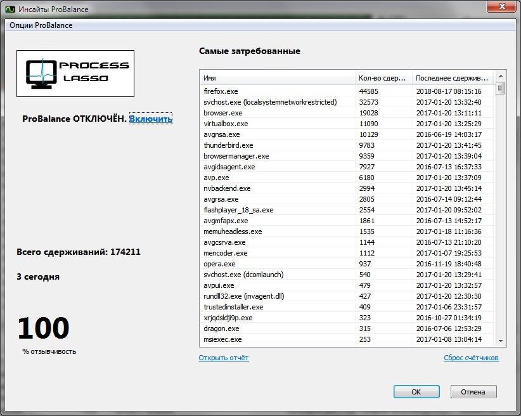
Task: Sort by the Кол-во сдер... column header
Action: tap(383, 78)
